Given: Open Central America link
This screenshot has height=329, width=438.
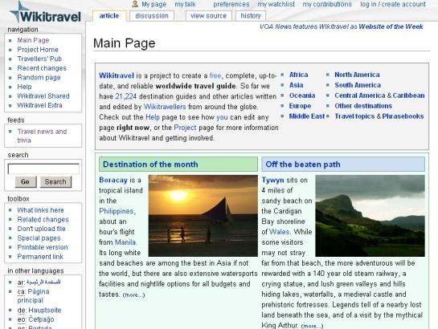Looking at the screenshot, I should tap(360, 95).
